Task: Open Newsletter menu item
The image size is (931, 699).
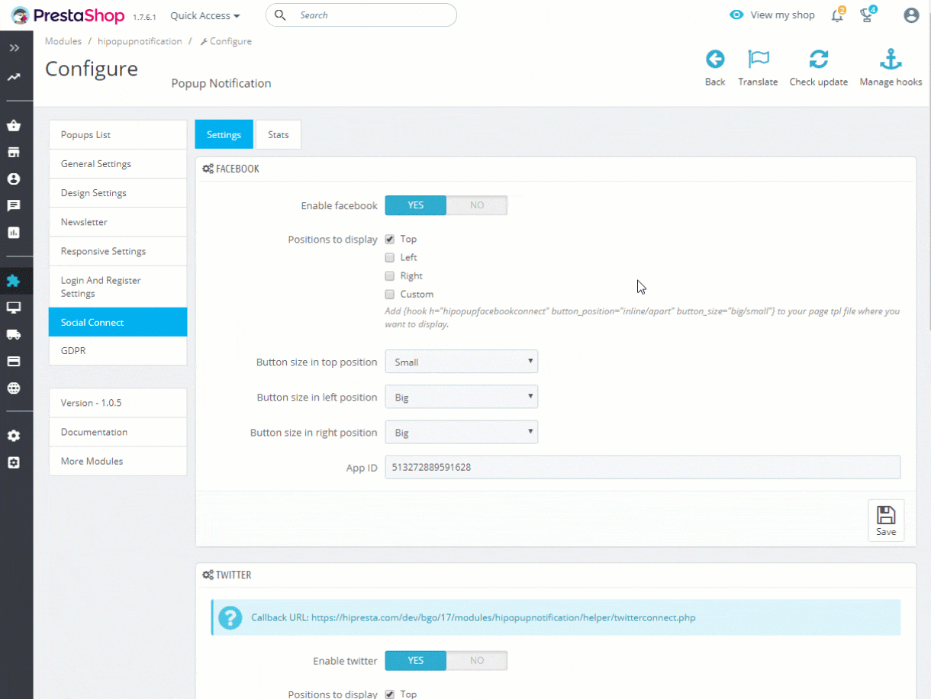Action: [118, 221]
